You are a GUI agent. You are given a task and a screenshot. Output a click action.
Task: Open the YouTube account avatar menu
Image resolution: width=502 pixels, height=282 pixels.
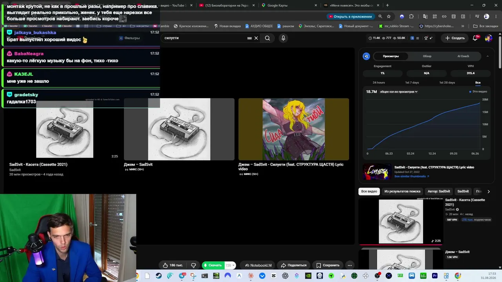point(488,38)
